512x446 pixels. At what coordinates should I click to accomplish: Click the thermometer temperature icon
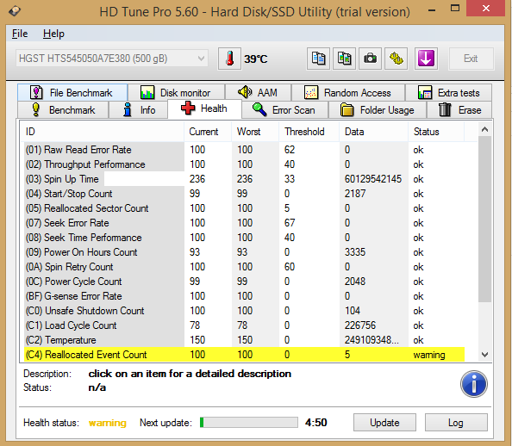(x=230, y=59)
